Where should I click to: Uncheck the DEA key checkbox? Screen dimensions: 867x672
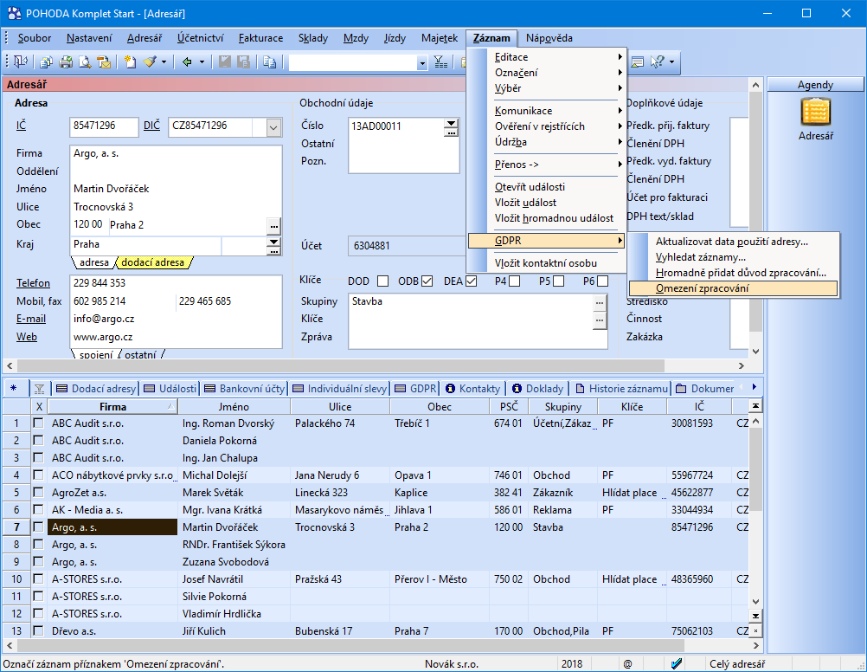(x=471, y=281)
